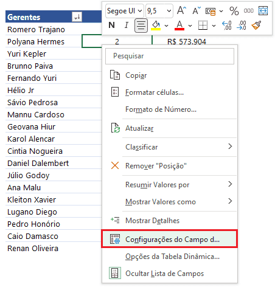Expand Classificar submenu arrow
275x290 pixels.
[230, 147]
